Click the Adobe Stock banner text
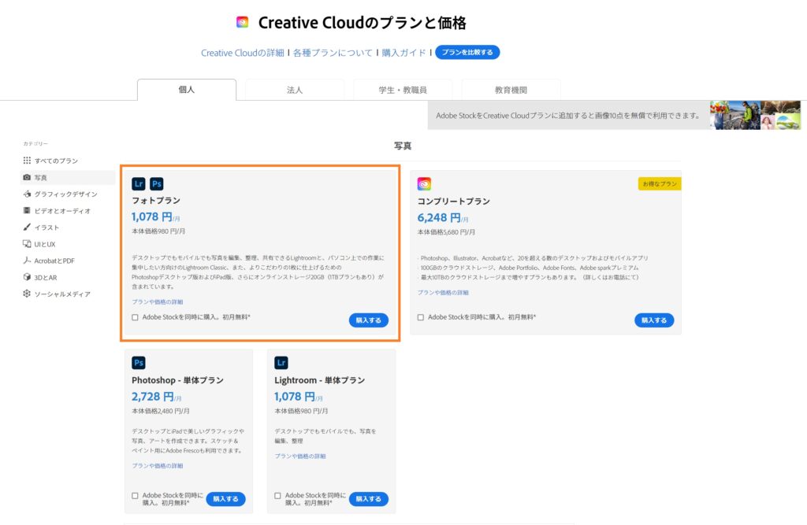Viewport: 807px width, 525px height. point(568,116)
